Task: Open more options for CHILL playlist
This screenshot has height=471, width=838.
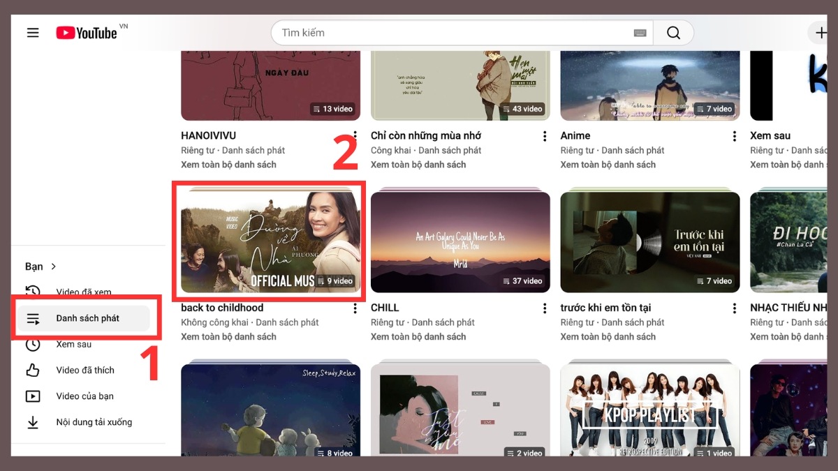Action: 545,308
